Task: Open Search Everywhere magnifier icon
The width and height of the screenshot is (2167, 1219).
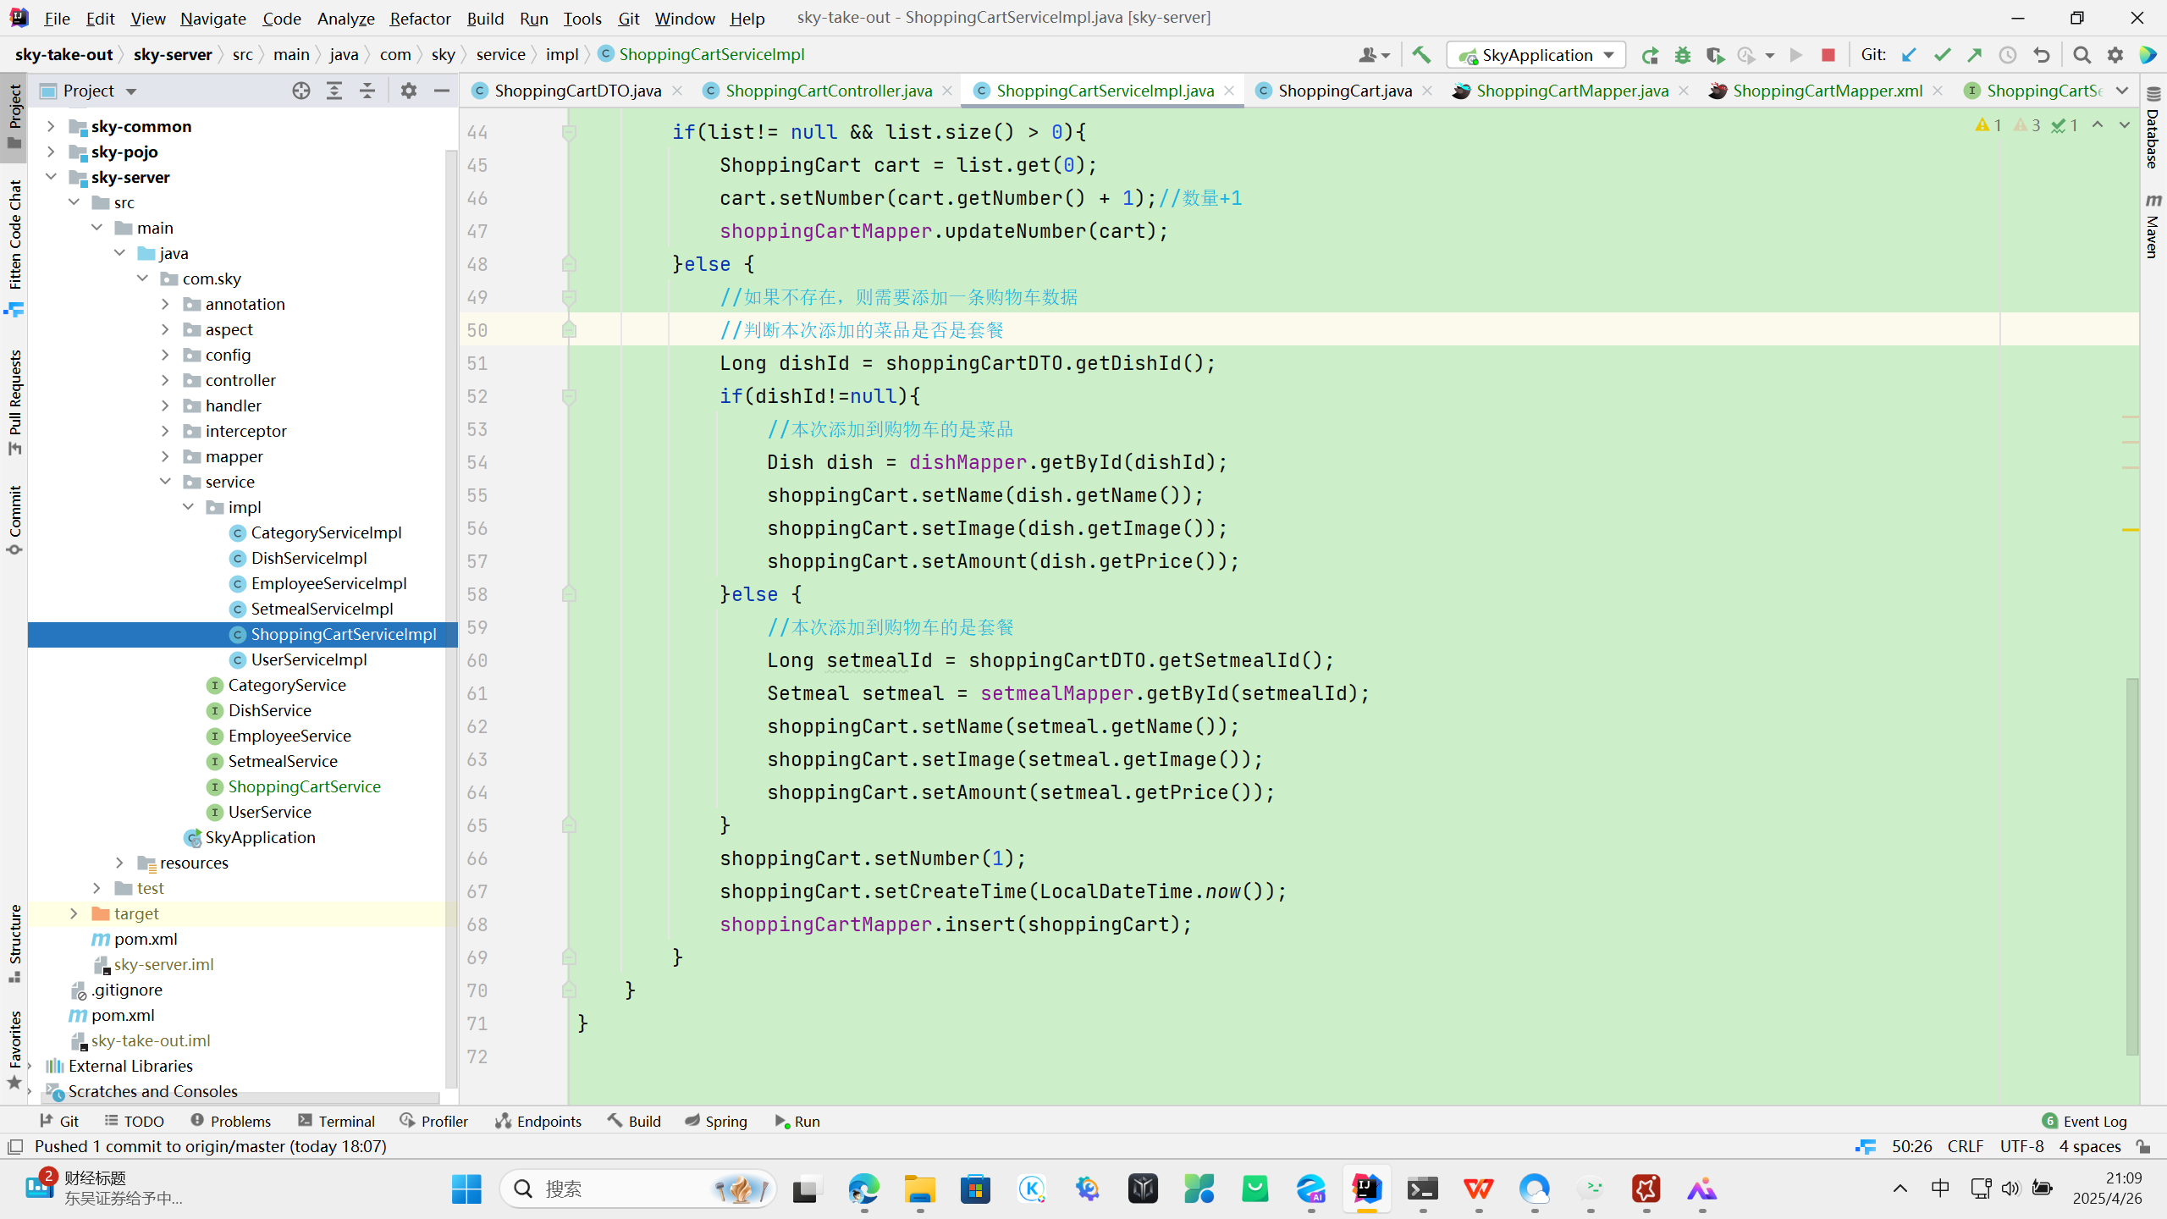Action: (2082, 55)
